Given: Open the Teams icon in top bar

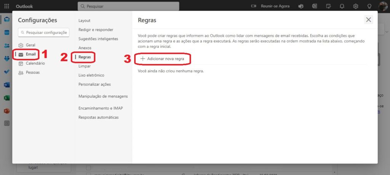Looking at the screenshot, I should point(301,6).
